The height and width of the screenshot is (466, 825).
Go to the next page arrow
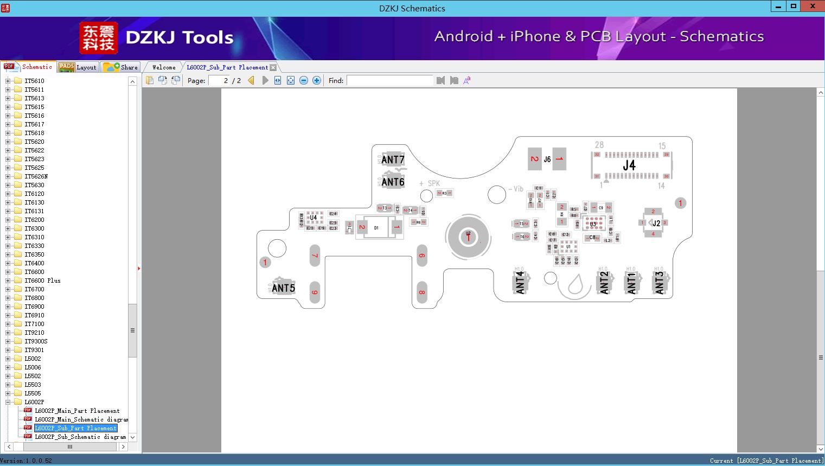coord(265,80)
